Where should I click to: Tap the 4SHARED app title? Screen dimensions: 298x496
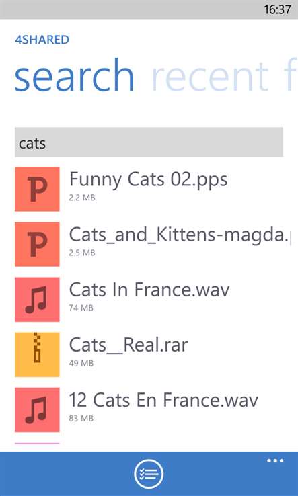(x=42, y=40)
